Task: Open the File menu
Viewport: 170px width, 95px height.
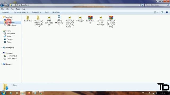Action: 2,9
